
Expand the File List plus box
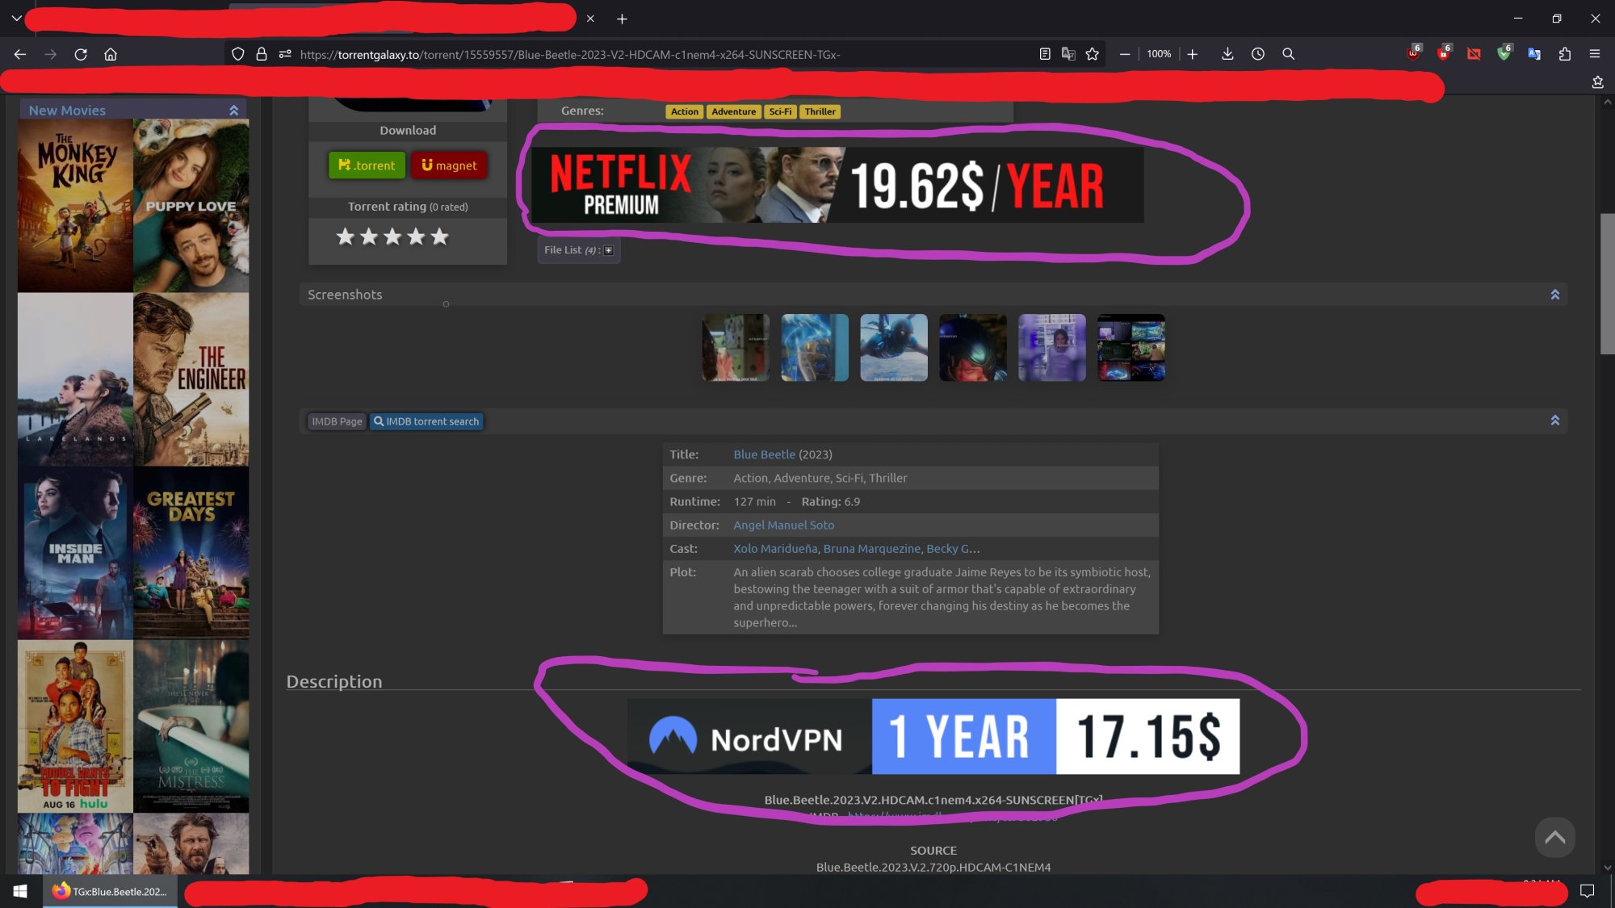coord(609,250)
